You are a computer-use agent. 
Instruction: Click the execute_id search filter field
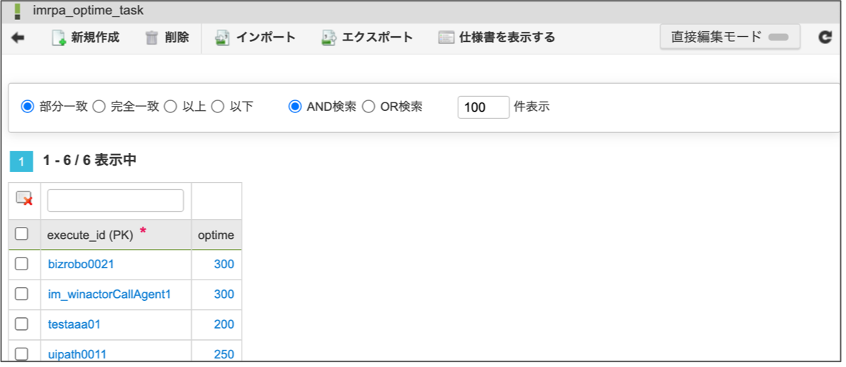(x=115, y=200)
